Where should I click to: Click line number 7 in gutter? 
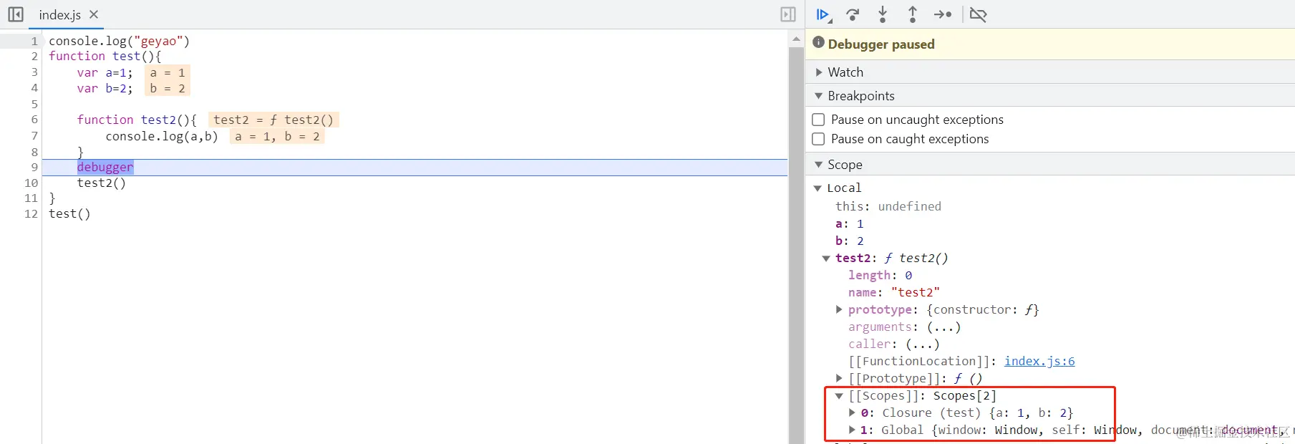coord(34,135)
